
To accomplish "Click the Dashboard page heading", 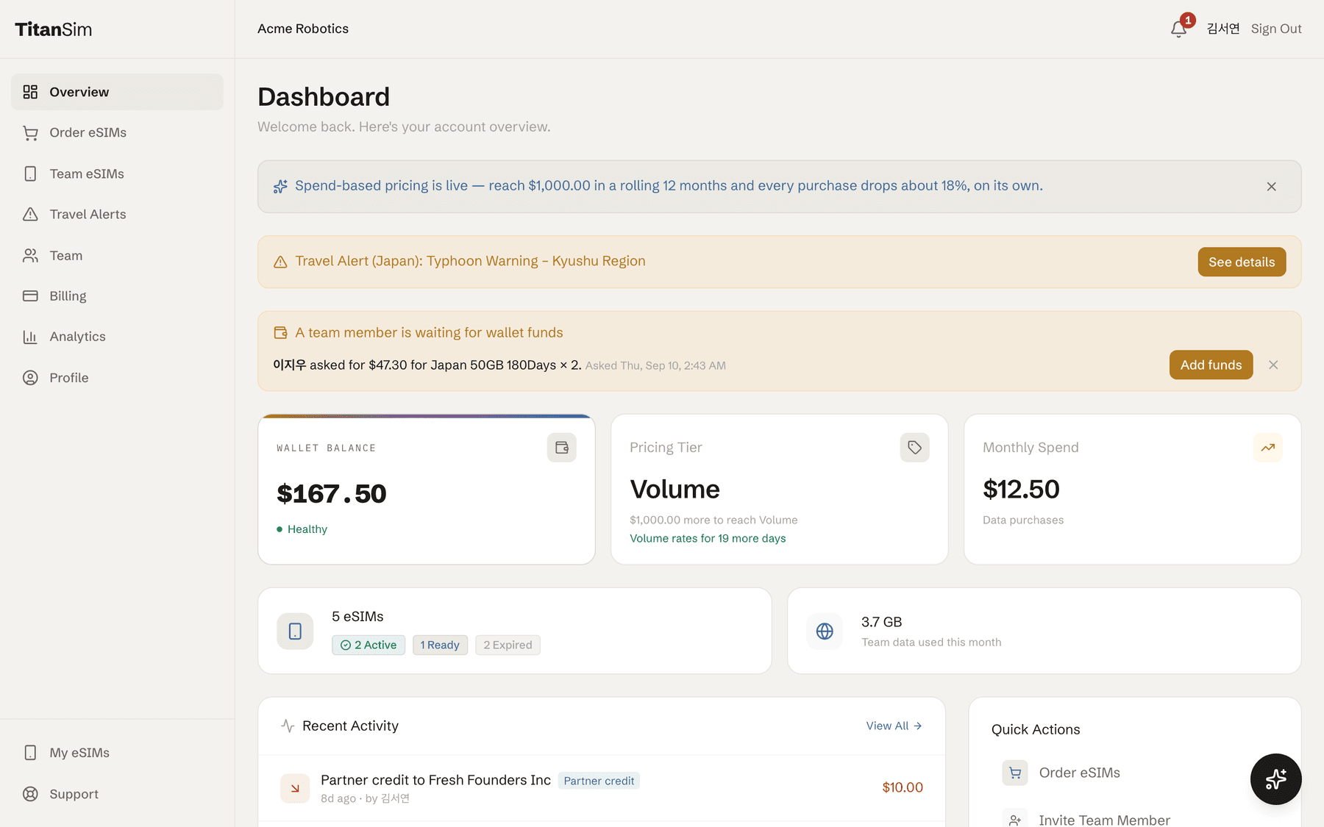I will [x=324, y=97].
